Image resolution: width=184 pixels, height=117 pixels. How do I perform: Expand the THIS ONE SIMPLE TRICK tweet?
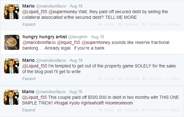(x=29, y=110)
